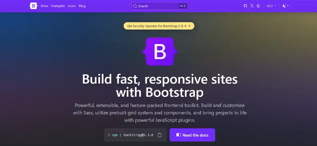Copy the npm install command via clipboard icon
The image size is (317, 146).
(x=160, y=135)
